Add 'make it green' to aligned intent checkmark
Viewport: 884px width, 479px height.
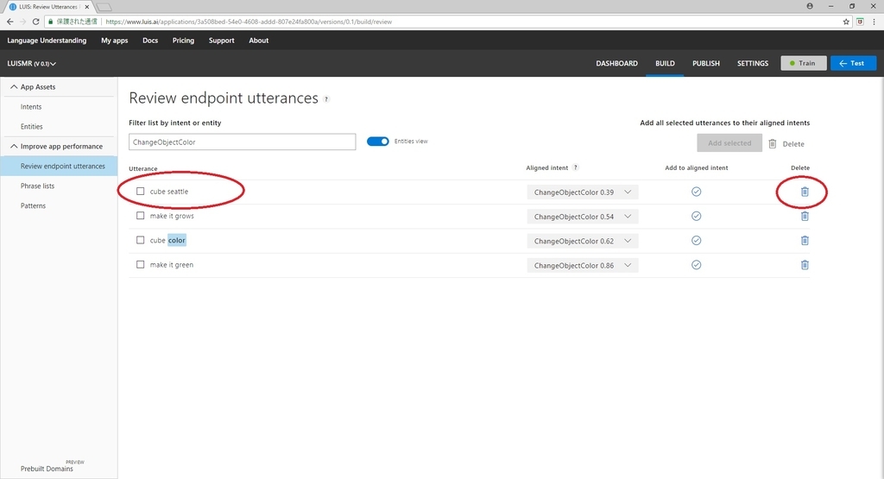[697, 265]
